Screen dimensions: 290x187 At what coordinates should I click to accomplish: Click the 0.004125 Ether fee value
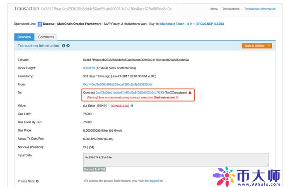click(x=98, y=139)
